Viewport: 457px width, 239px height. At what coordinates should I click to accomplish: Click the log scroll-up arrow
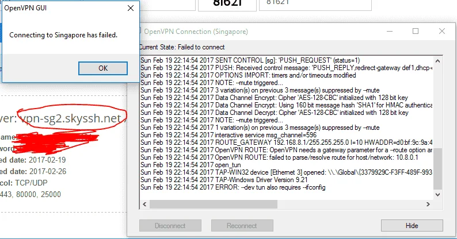coord(437,61)
